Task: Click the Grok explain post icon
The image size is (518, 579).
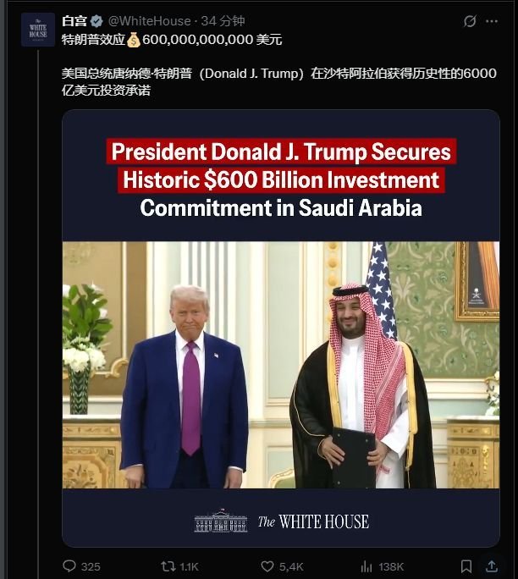Action: click(x=470, y=21)
